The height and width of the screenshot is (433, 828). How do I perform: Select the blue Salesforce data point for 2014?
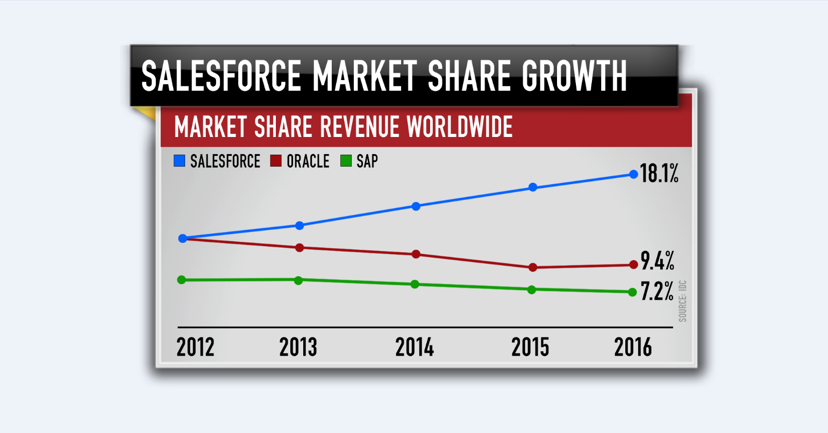(416, 206)
